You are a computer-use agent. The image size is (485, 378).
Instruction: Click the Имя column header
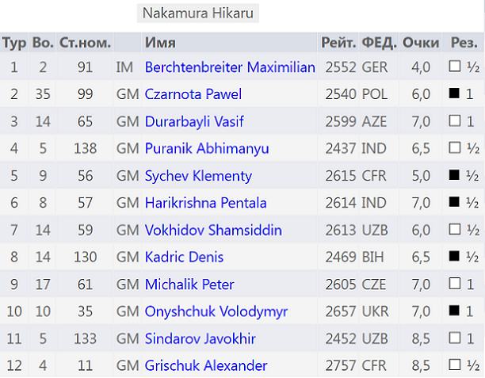coord(161,42)
